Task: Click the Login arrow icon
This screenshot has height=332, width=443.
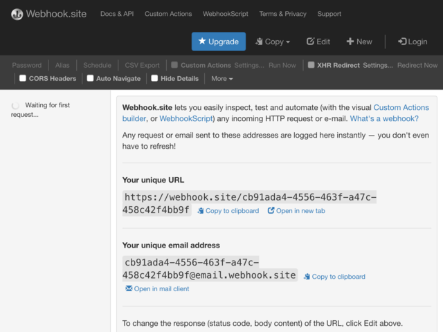Action: (402, 41)
